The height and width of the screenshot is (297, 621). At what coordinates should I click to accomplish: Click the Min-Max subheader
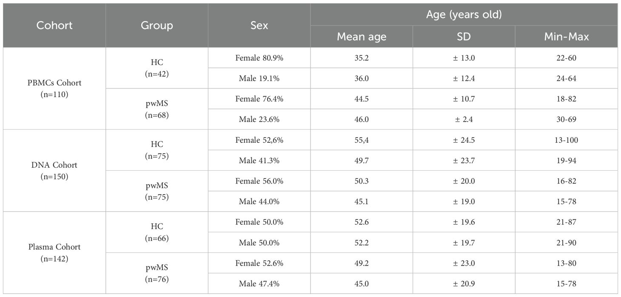566,37
